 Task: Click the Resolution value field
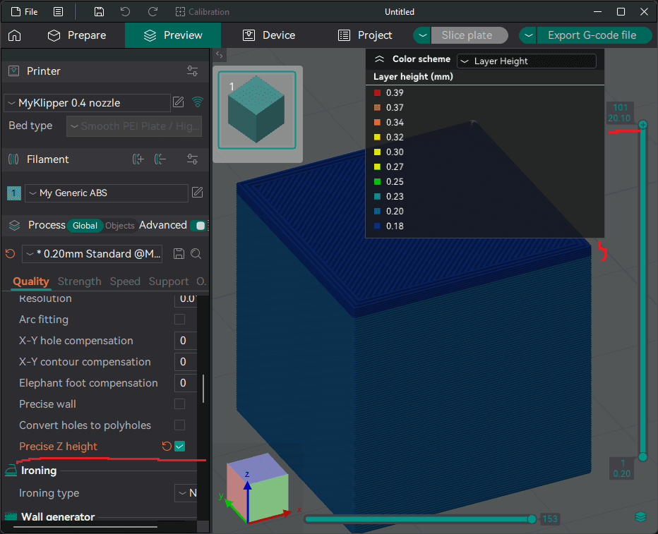pyautogui.click(x=186, y=298)
